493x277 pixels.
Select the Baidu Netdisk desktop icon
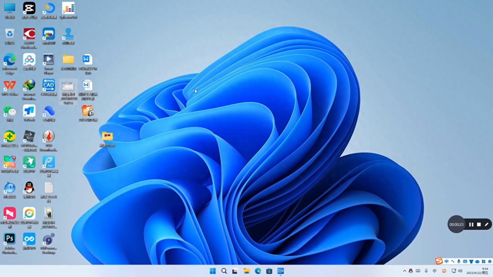pyautogui.click(x=29, y=60)
